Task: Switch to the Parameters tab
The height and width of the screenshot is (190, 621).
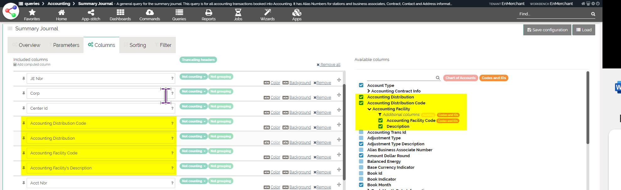Action: coord(66,45)
